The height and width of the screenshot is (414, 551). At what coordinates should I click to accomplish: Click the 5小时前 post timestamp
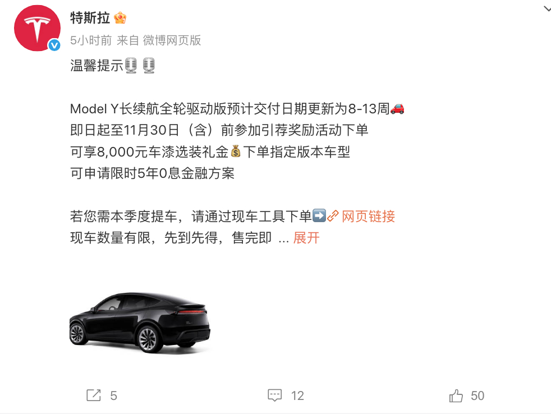[91, 40]
